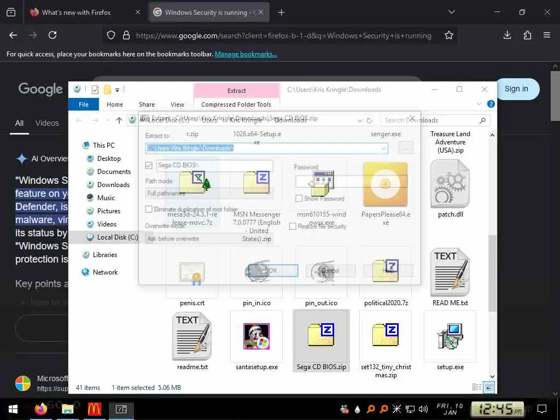Select Local Disk (C:) in navigation pane
The height and width of the screenshot is (420, 560).
[112, 237]
